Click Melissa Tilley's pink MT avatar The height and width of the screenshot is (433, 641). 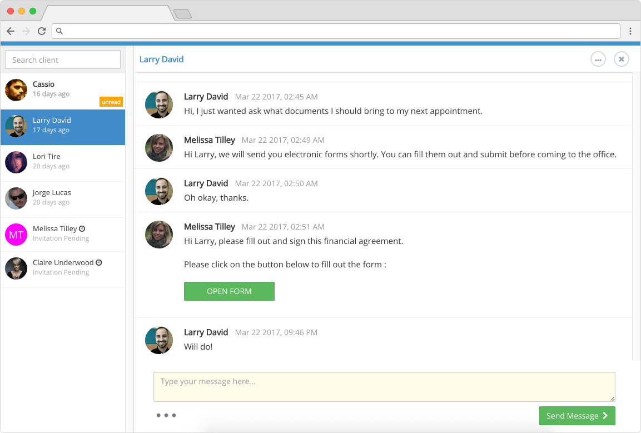[16, 234]
